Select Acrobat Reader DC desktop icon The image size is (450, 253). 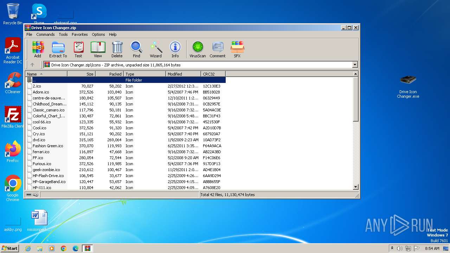pyautogui.click(x=13, y=51)
